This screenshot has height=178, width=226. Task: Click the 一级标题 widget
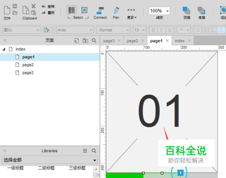point(15,168)
